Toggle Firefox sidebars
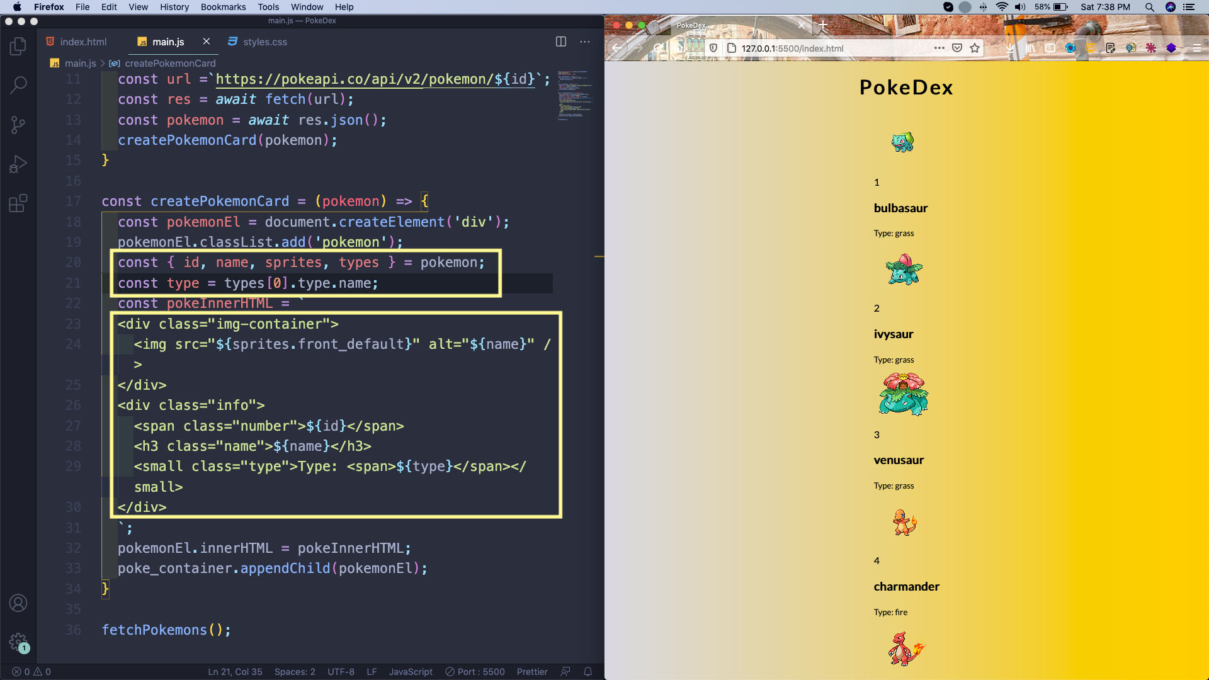Image resolution: width=1209 pixels, height=680 pixels. pyautogui.click(x=1050, y=48)
